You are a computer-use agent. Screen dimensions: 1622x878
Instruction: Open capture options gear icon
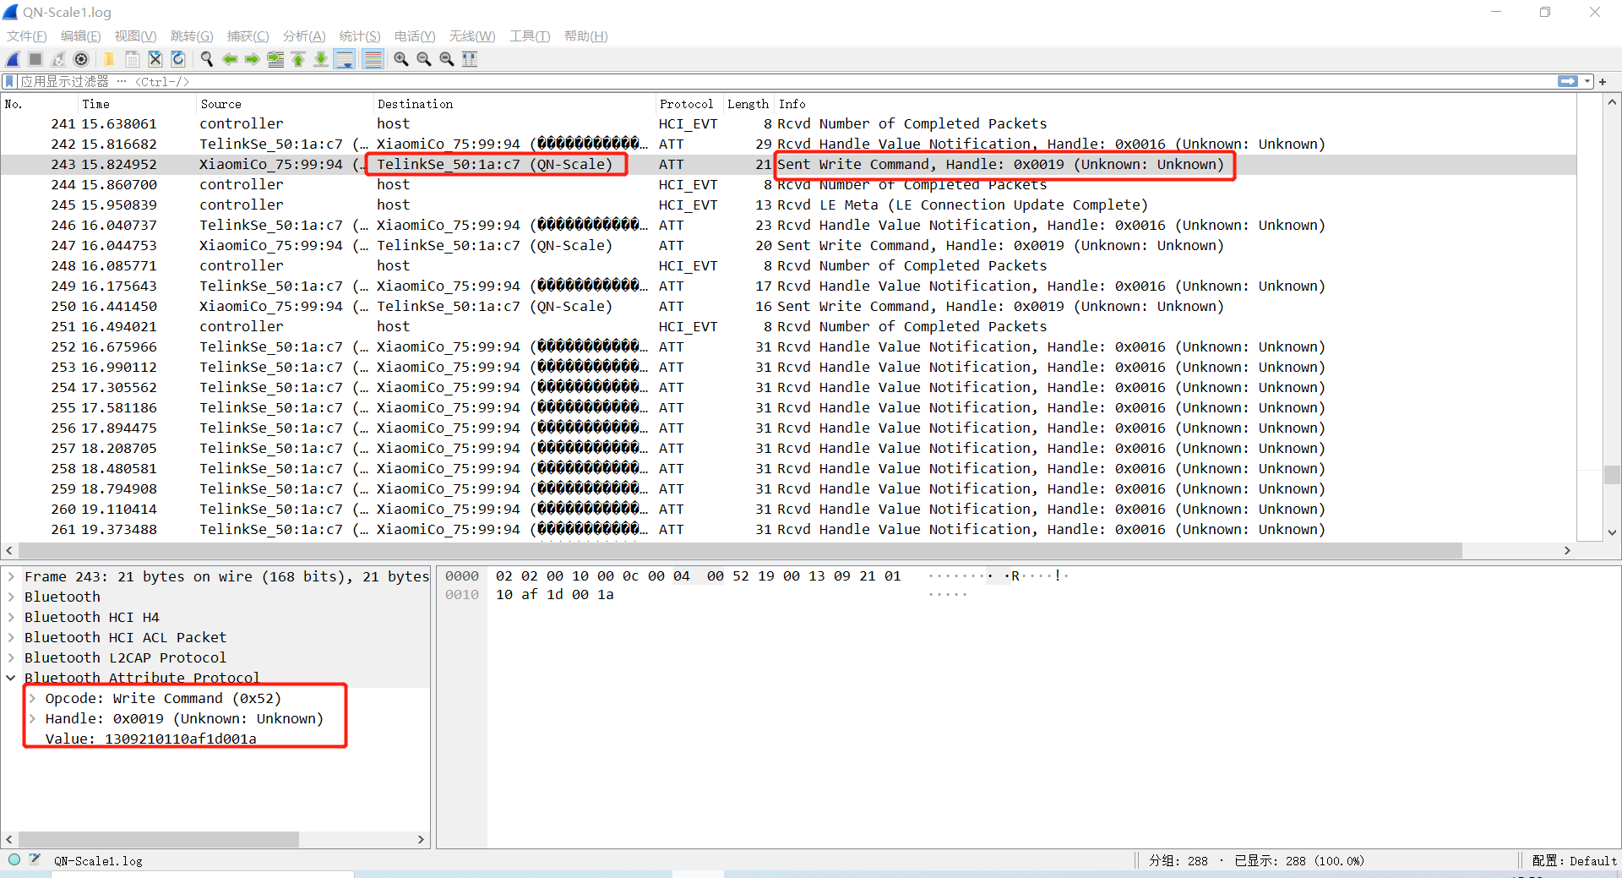81,59
